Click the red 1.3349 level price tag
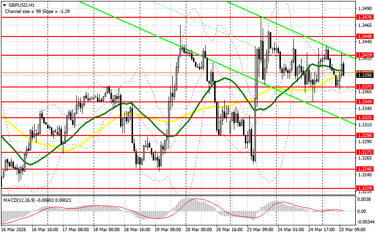375x235 pixels. [364, 102]
